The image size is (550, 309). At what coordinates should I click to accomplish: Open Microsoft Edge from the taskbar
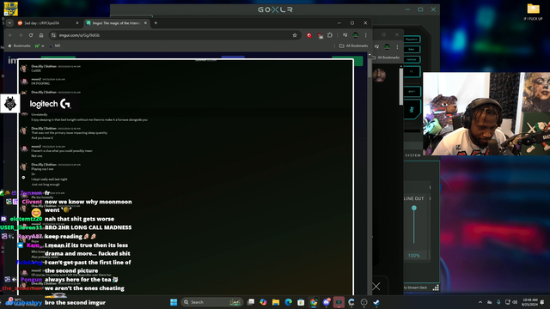(289, 302)
